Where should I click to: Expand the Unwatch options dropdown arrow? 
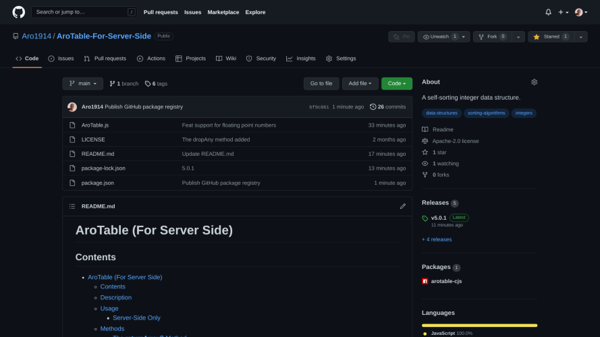coord(464,36)
